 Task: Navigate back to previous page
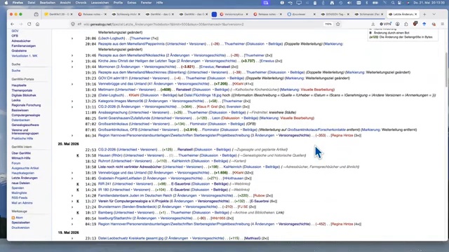point(13,24)
